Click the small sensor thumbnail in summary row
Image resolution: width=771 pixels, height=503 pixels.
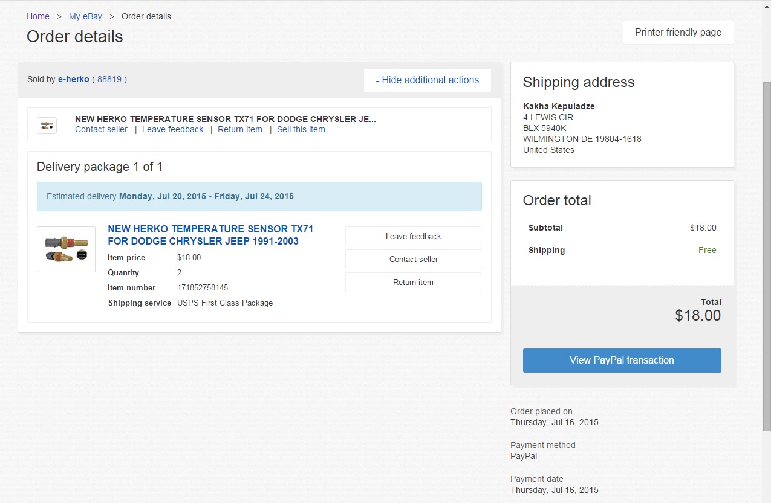(47, 126)
